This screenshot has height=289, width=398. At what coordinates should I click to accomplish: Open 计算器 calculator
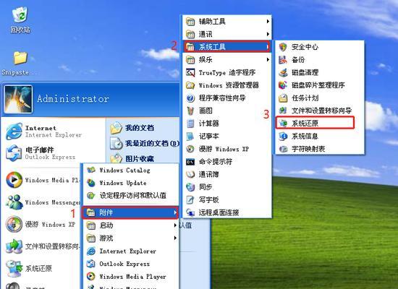(227, 124)
